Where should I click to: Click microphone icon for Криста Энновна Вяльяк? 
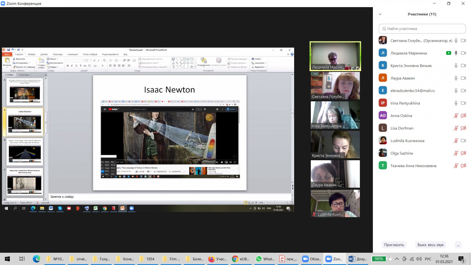click(x=456, y=66)
